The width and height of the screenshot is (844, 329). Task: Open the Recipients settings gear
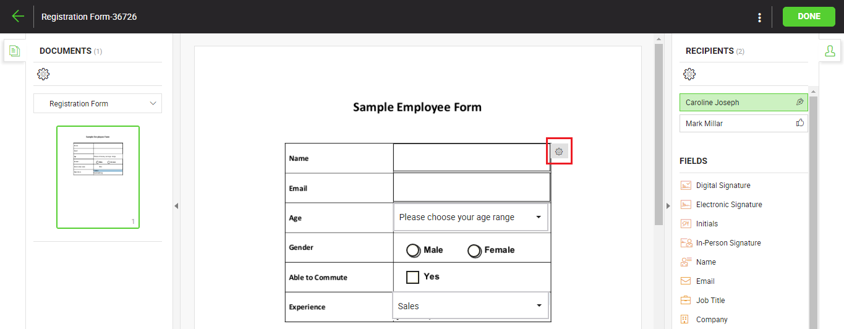pyautogui.click(x=689, y=74)
